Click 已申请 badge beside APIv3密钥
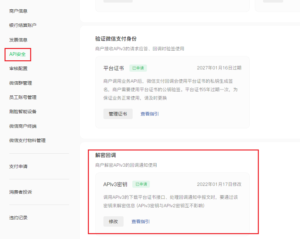This screenshot has height=239, width=300. click(141, 184)
